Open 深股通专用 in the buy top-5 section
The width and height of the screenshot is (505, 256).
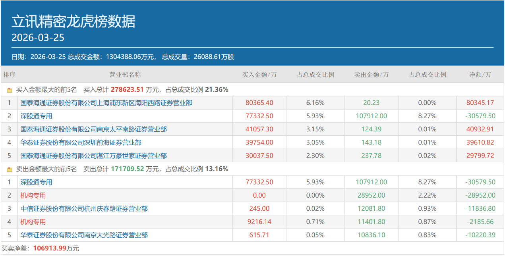[36, 116]
